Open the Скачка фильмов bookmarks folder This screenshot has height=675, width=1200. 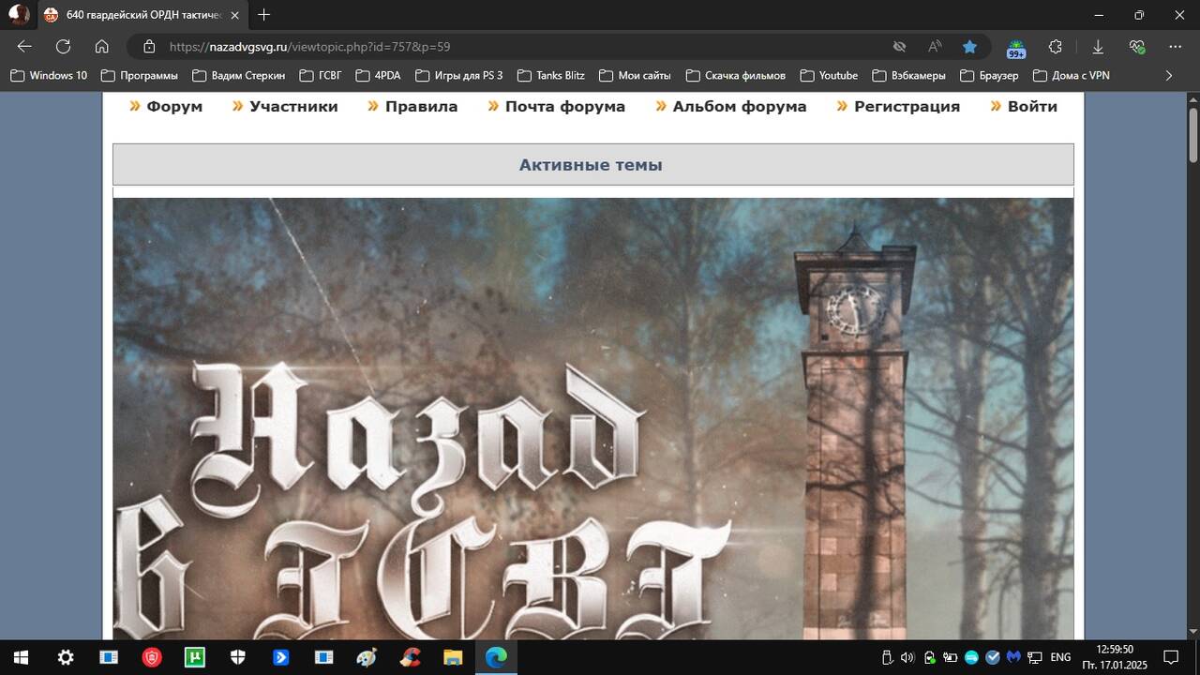click(736, 75)
